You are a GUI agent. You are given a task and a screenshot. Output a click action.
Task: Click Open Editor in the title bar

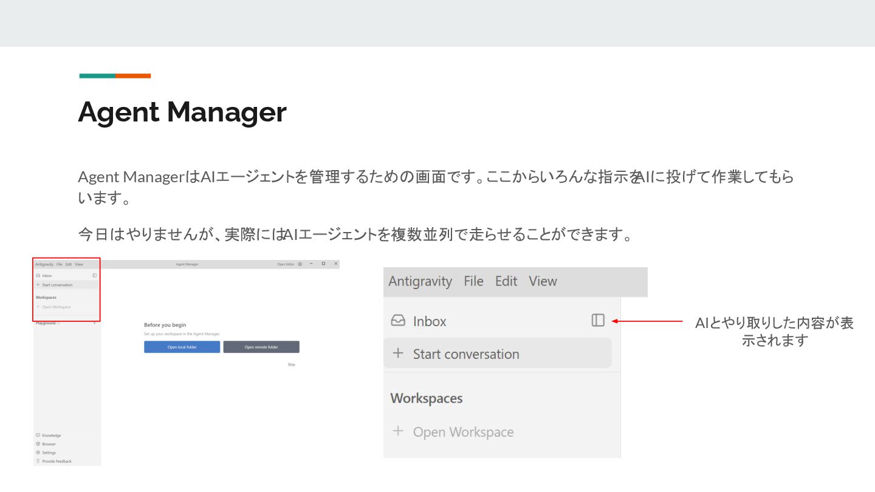pyautogui.click(x=286, y=264)
